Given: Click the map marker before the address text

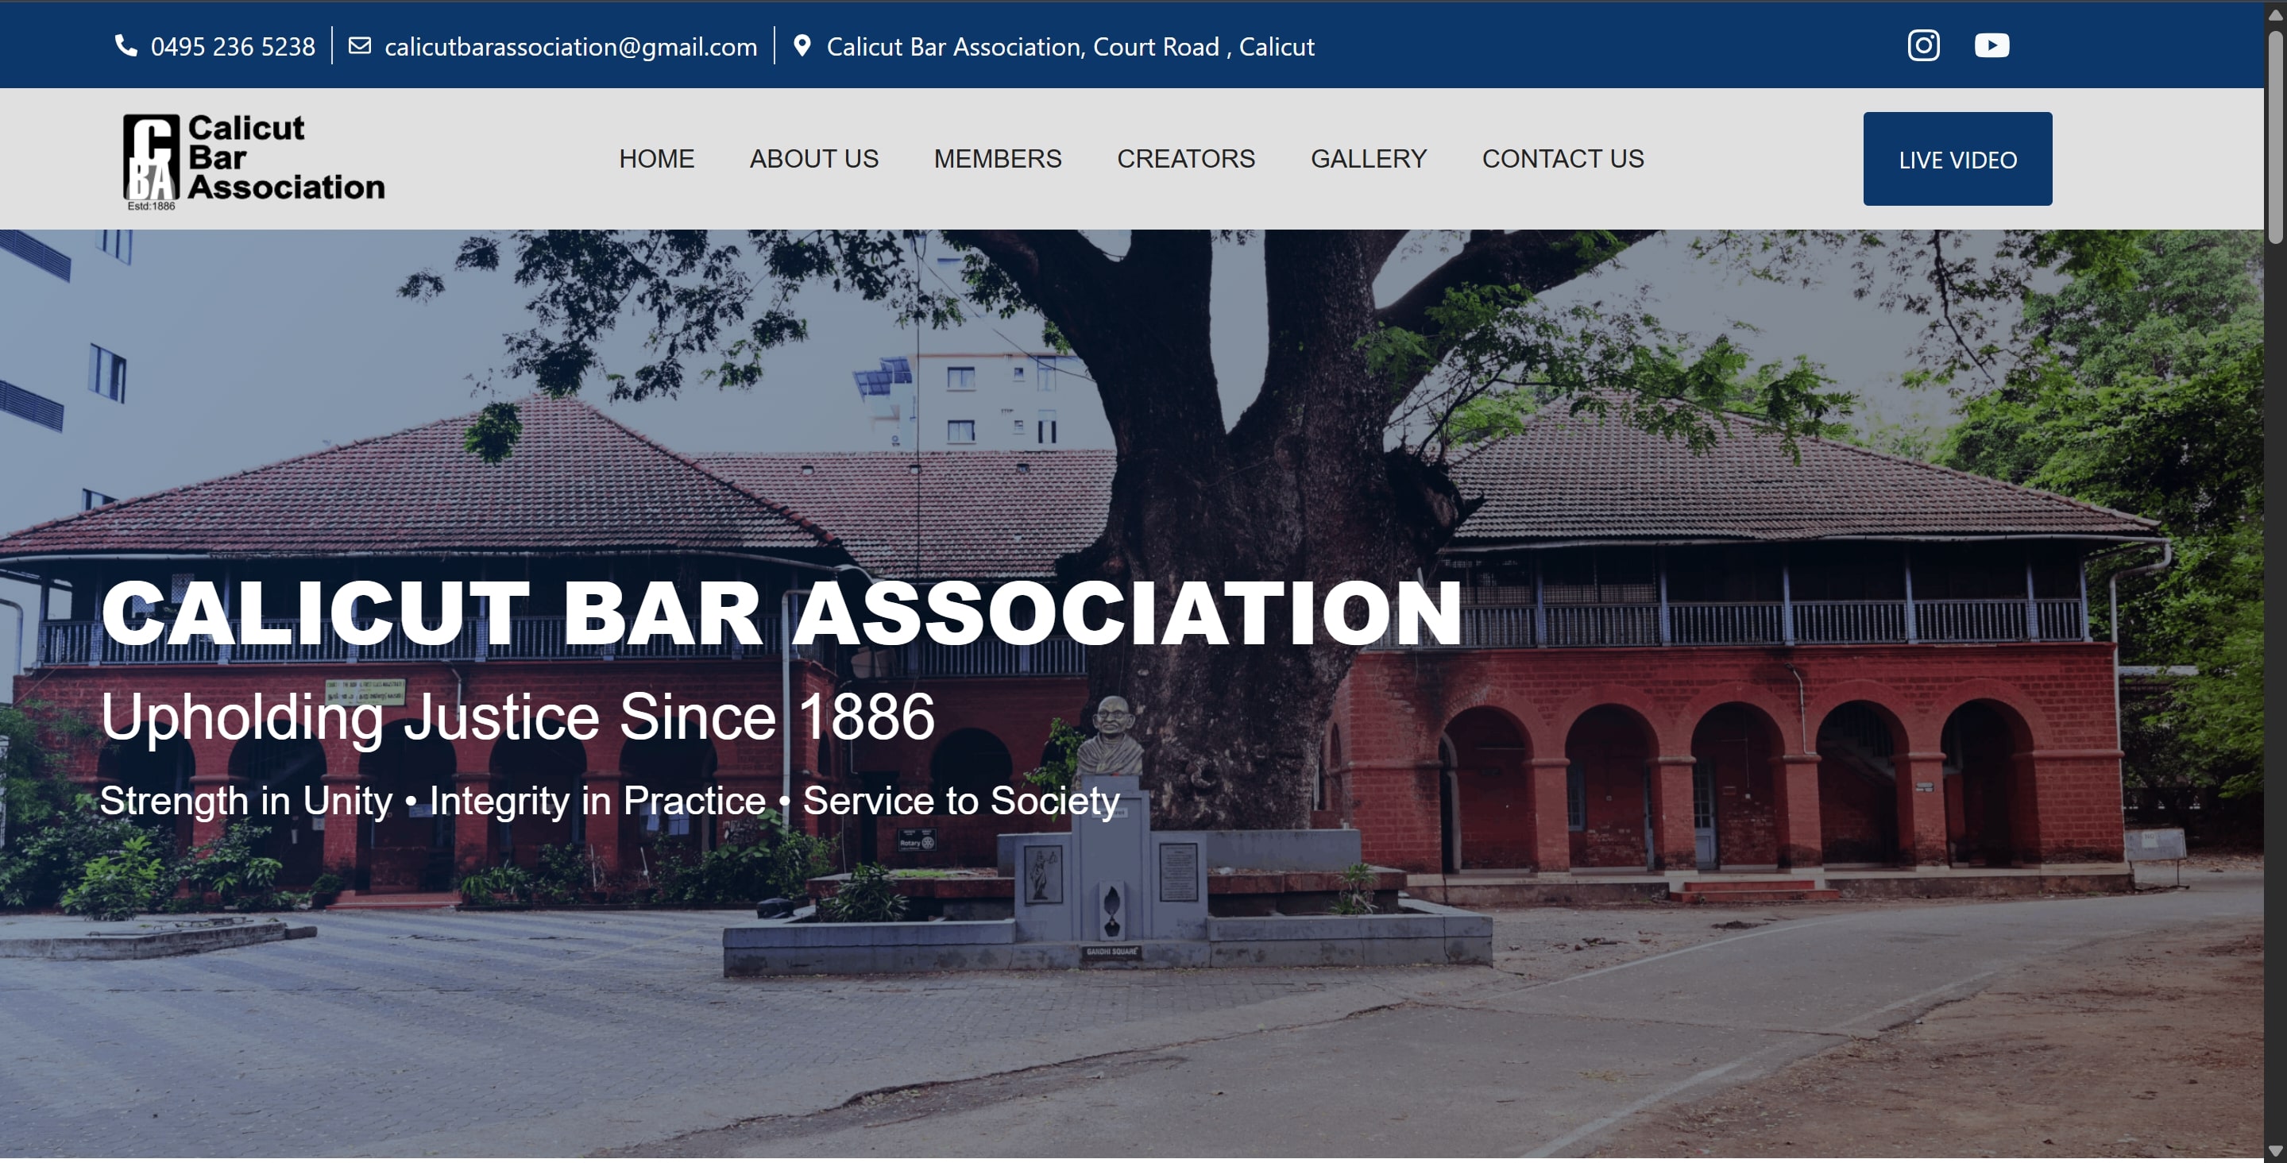Looking at the screenshot, I should coord(803,45).
